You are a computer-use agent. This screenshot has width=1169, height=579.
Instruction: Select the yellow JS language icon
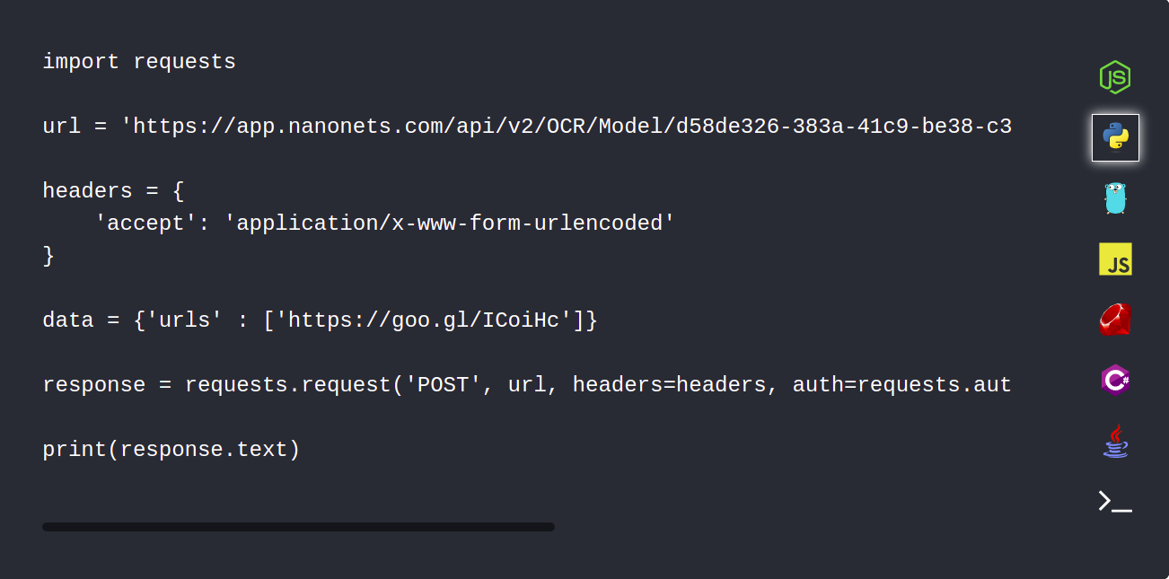click(x=1115, y=259)
